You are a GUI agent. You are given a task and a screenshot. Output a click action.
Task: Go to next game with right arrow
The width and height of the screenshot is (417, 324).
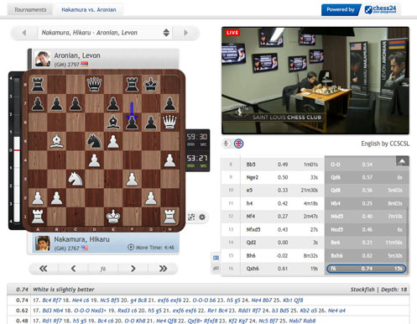click(185, 33)
